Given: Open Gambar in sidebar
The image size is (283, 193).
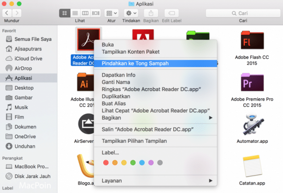Looking at the screenshot, I should [x=29, y=97].
